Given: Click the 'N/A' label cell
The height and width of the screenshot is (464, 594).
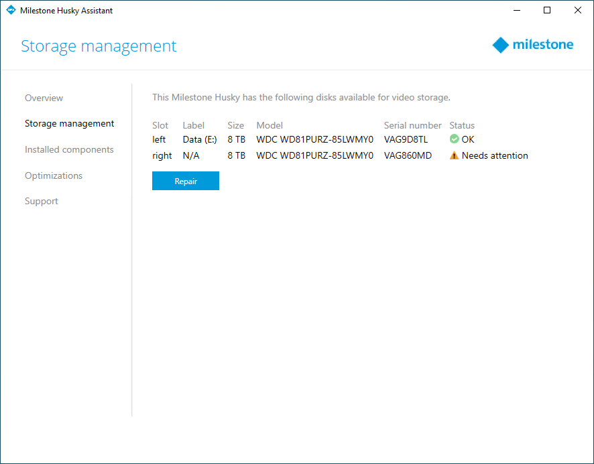Looking at the screenshot, I should click(191, 155).
